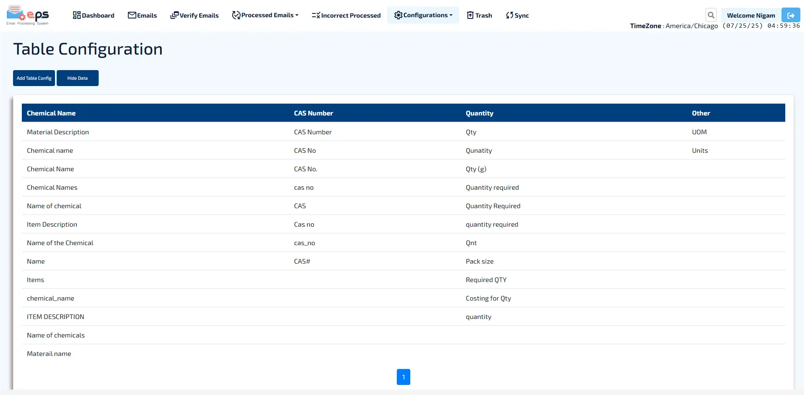805x395 pixels.
Task: Click the Sync arrows icon
Action: [509, 16]
